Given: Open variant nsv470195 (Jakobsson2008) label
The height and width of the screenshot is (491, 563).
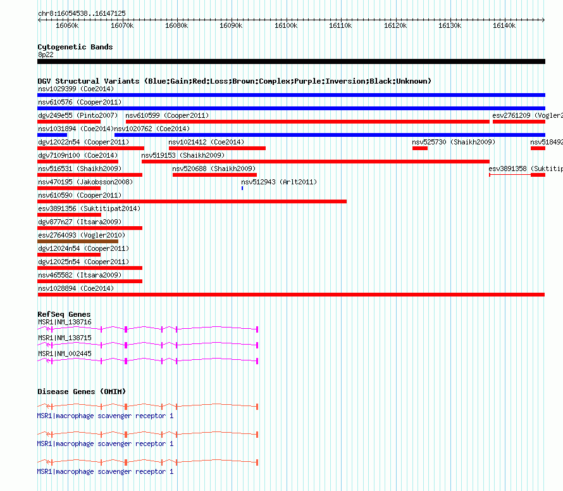Looking at the screenshot, I should [x=85, y=182].
